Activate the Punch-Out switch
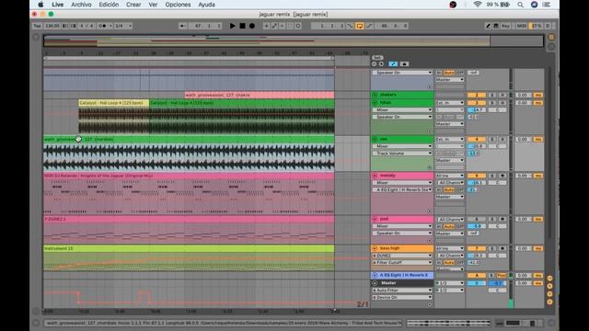The image size is (589, 331). point(370,26)
